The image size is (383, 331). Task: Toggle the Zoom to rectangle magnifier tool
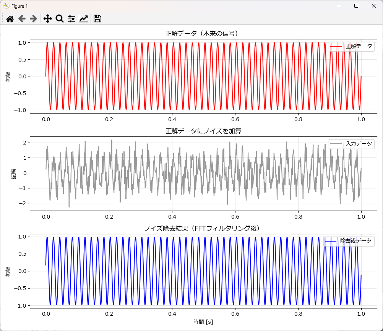point(59,19)
